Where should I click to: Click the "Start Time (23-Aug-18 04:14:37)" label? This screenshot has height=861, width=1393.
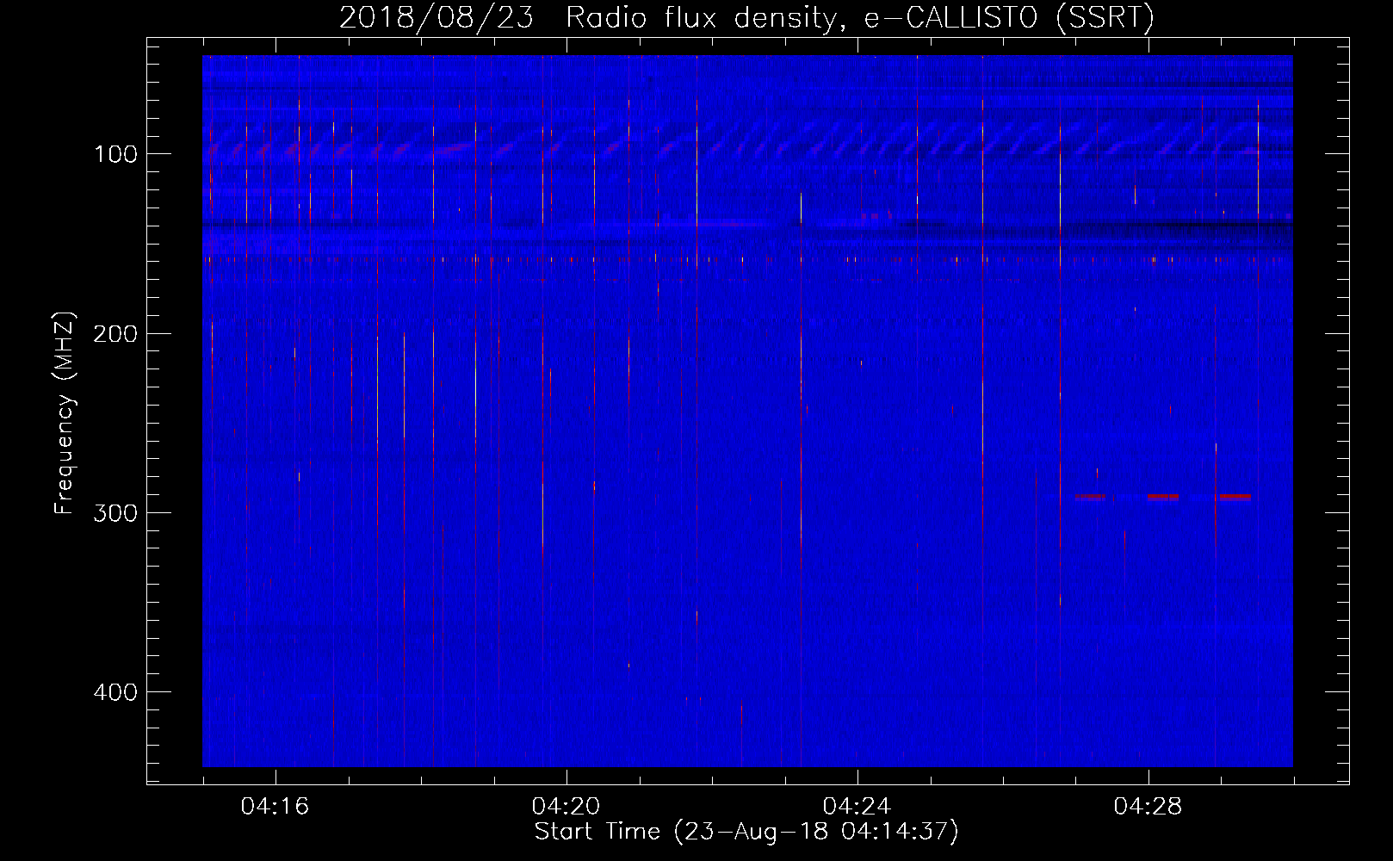coord(746,832)
